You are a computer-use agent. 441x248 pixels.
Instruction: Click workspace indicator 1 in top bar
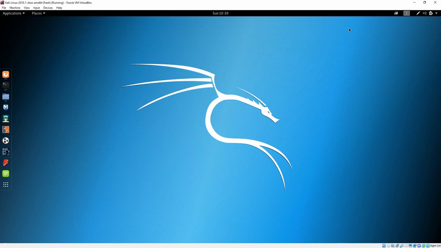[x=407, y=13]
